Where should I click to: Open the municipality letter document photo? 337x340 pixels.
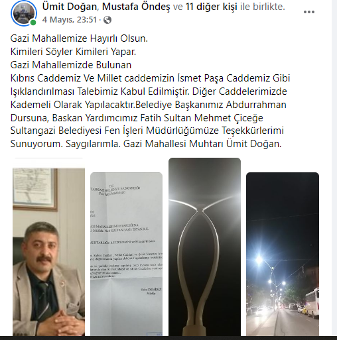(126, 254)
